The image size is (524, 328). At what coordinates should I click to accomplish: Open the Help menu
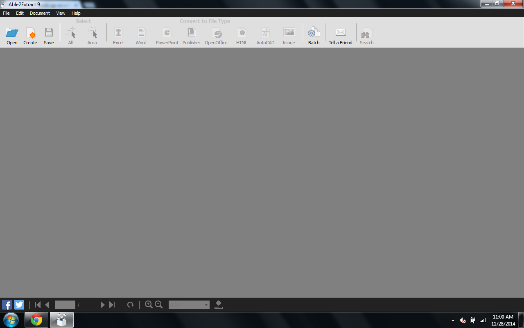coord(76,13)
